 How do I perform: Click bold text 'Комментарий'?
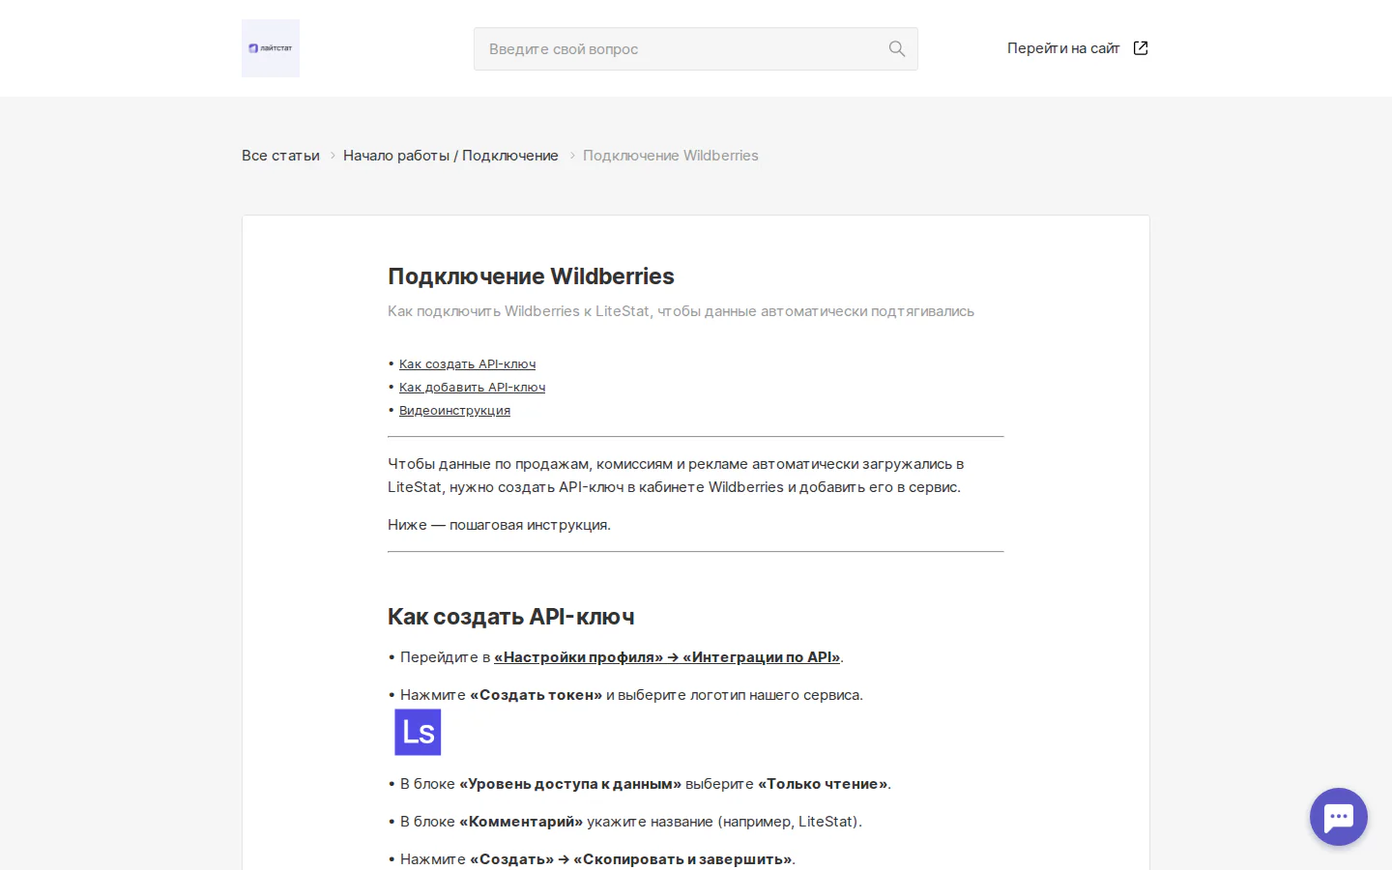click(521, 822)
